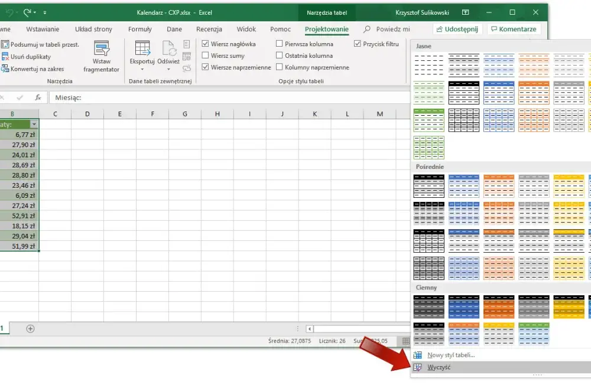Image resolution: width=591 pixels, height=385 pixels.
Task: Choose the orange-header light table style in second row
Action: [x=534, y=93]
